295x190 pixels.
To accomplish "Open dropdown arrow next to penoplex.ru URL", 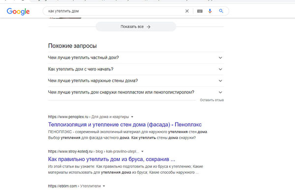I will pyautogui.click(x=132, y=117).
